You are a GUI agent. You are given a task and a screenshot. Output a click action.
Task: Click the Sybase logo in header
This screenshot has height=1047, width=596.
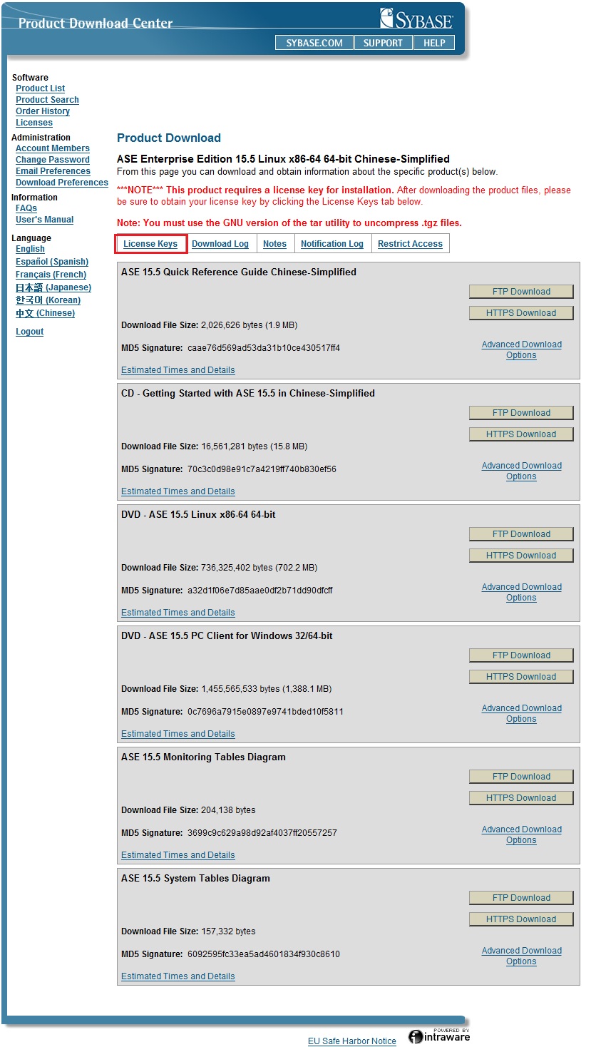point(416,19)
